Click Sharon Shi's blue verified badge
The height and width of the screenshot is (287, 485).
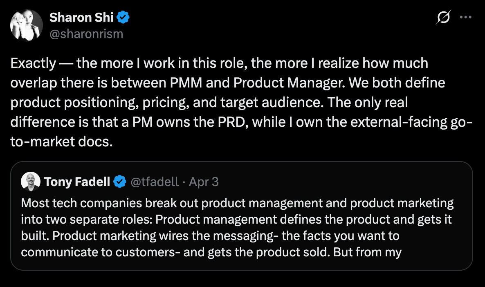[x=123, y=18]
